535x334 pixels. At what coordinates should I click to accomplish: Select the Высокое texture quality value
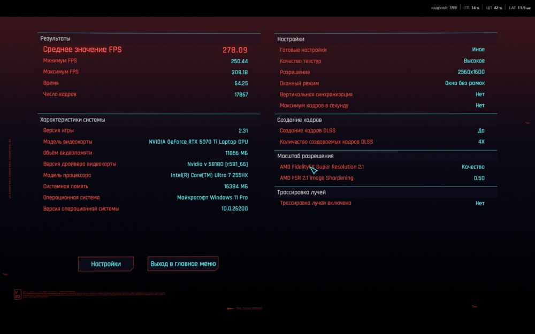click(474, 61)
